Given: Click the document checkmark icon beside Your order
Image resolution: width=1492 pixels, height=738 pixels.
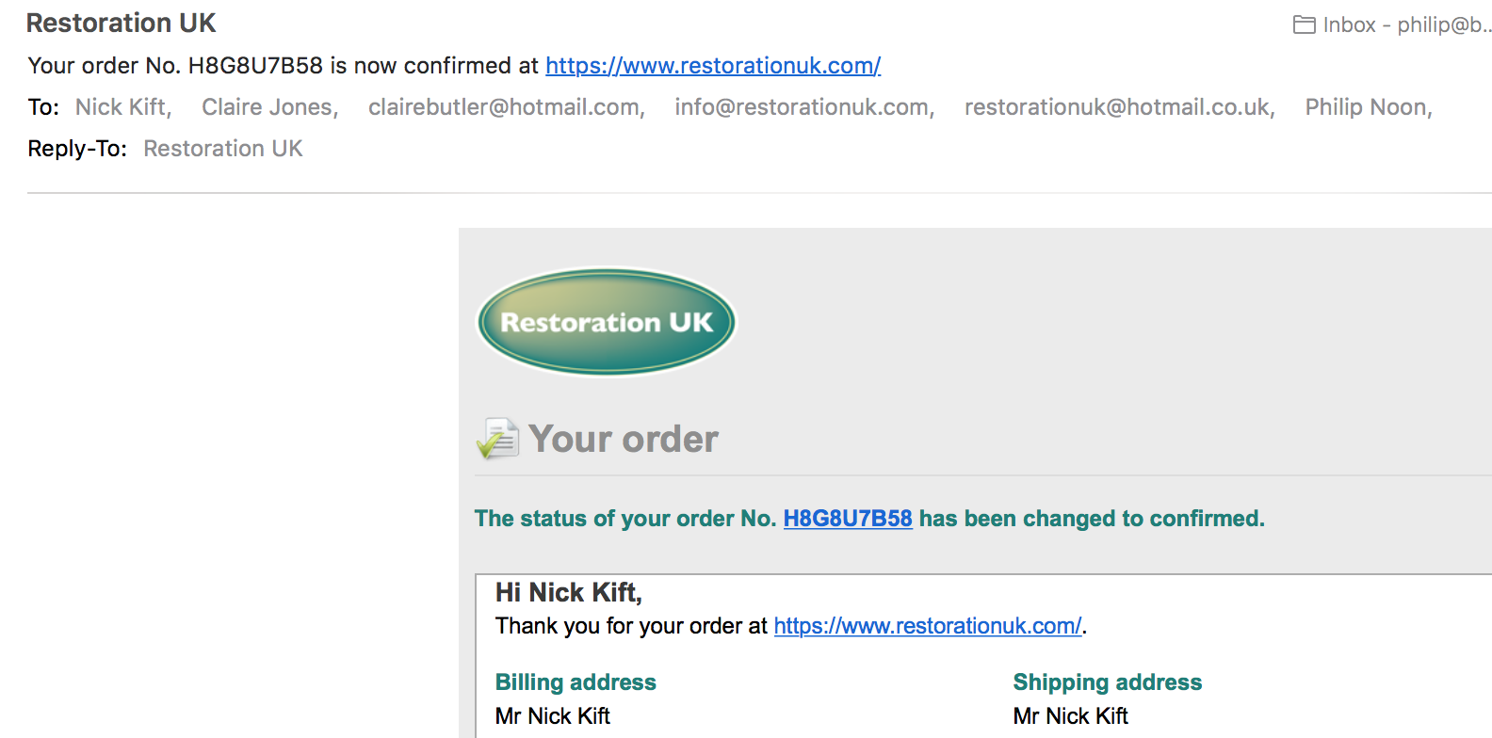Looking at the screenshot, I should 497,439.
